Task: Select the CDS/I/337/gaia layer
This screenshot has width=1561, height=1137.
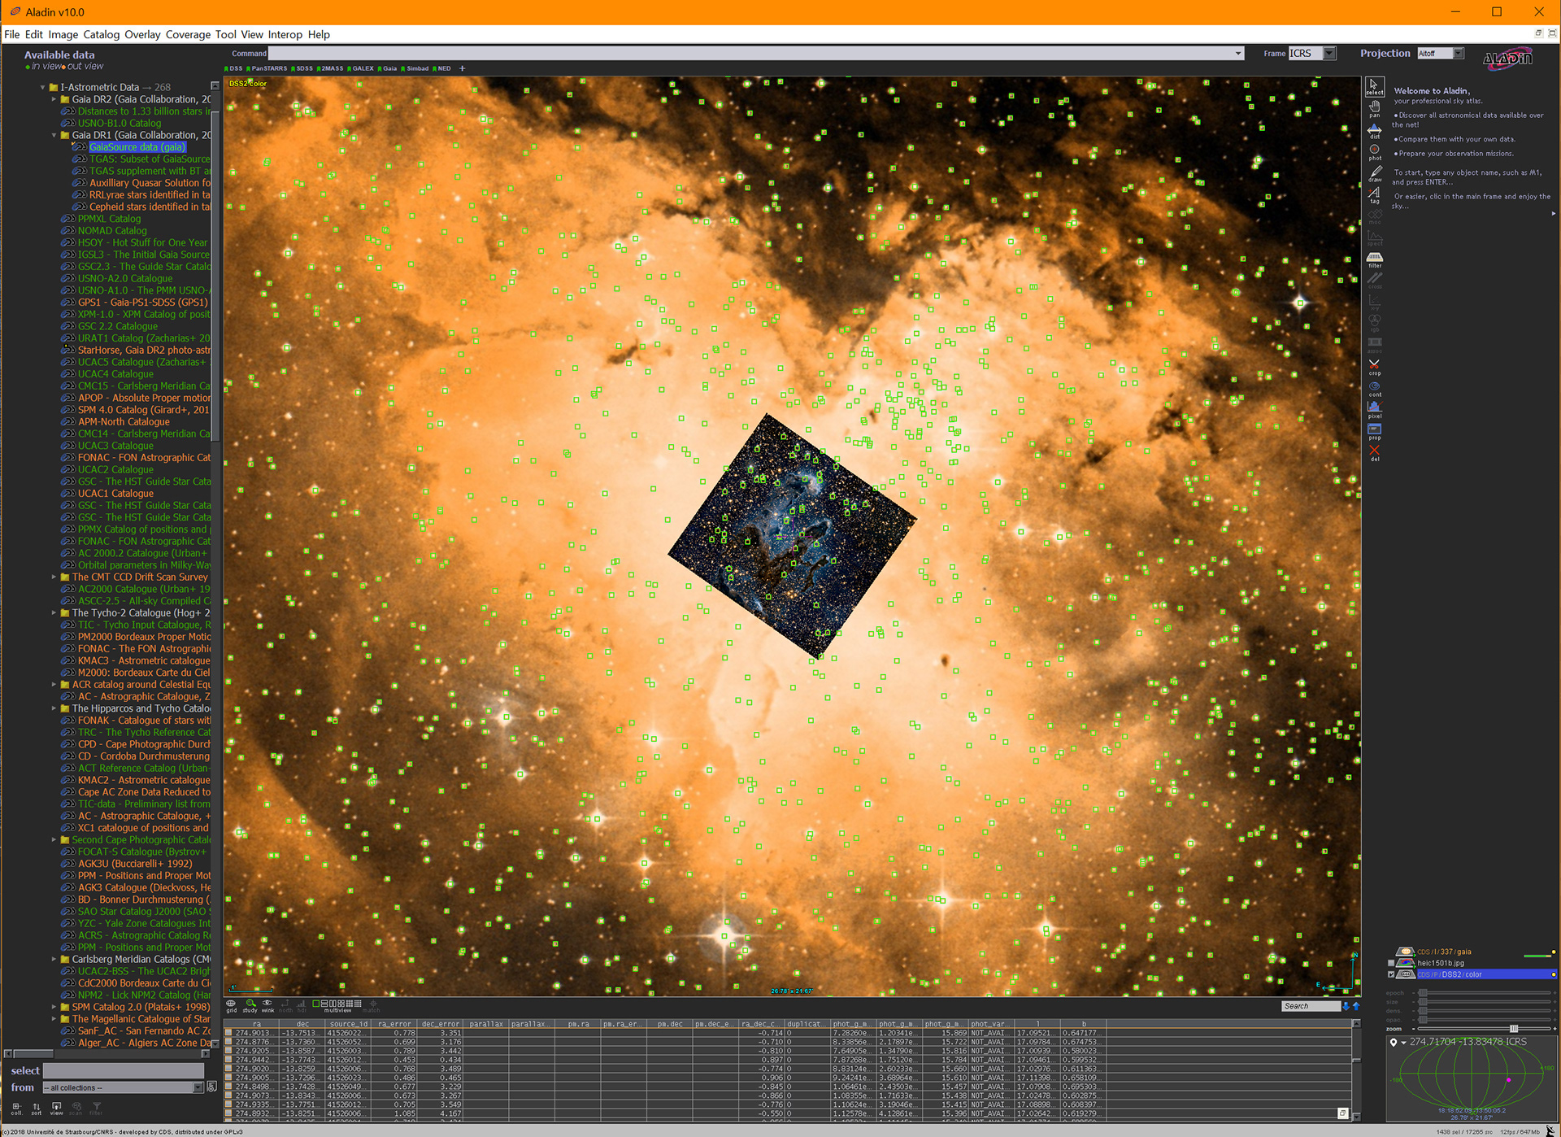Action: tap(1444, 952)
